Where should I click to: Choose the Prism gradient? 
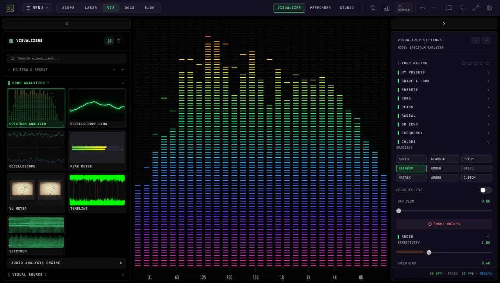476,159
